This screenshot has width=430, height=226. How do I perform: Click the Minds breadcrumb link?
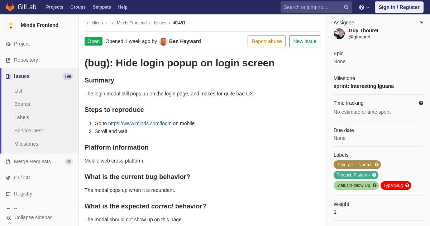coord(97,23)
